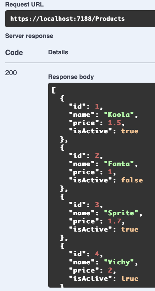This screenshot has width=155, height=291.
Task: Click the Request URL heading
Action: click(x=25, y=5)
